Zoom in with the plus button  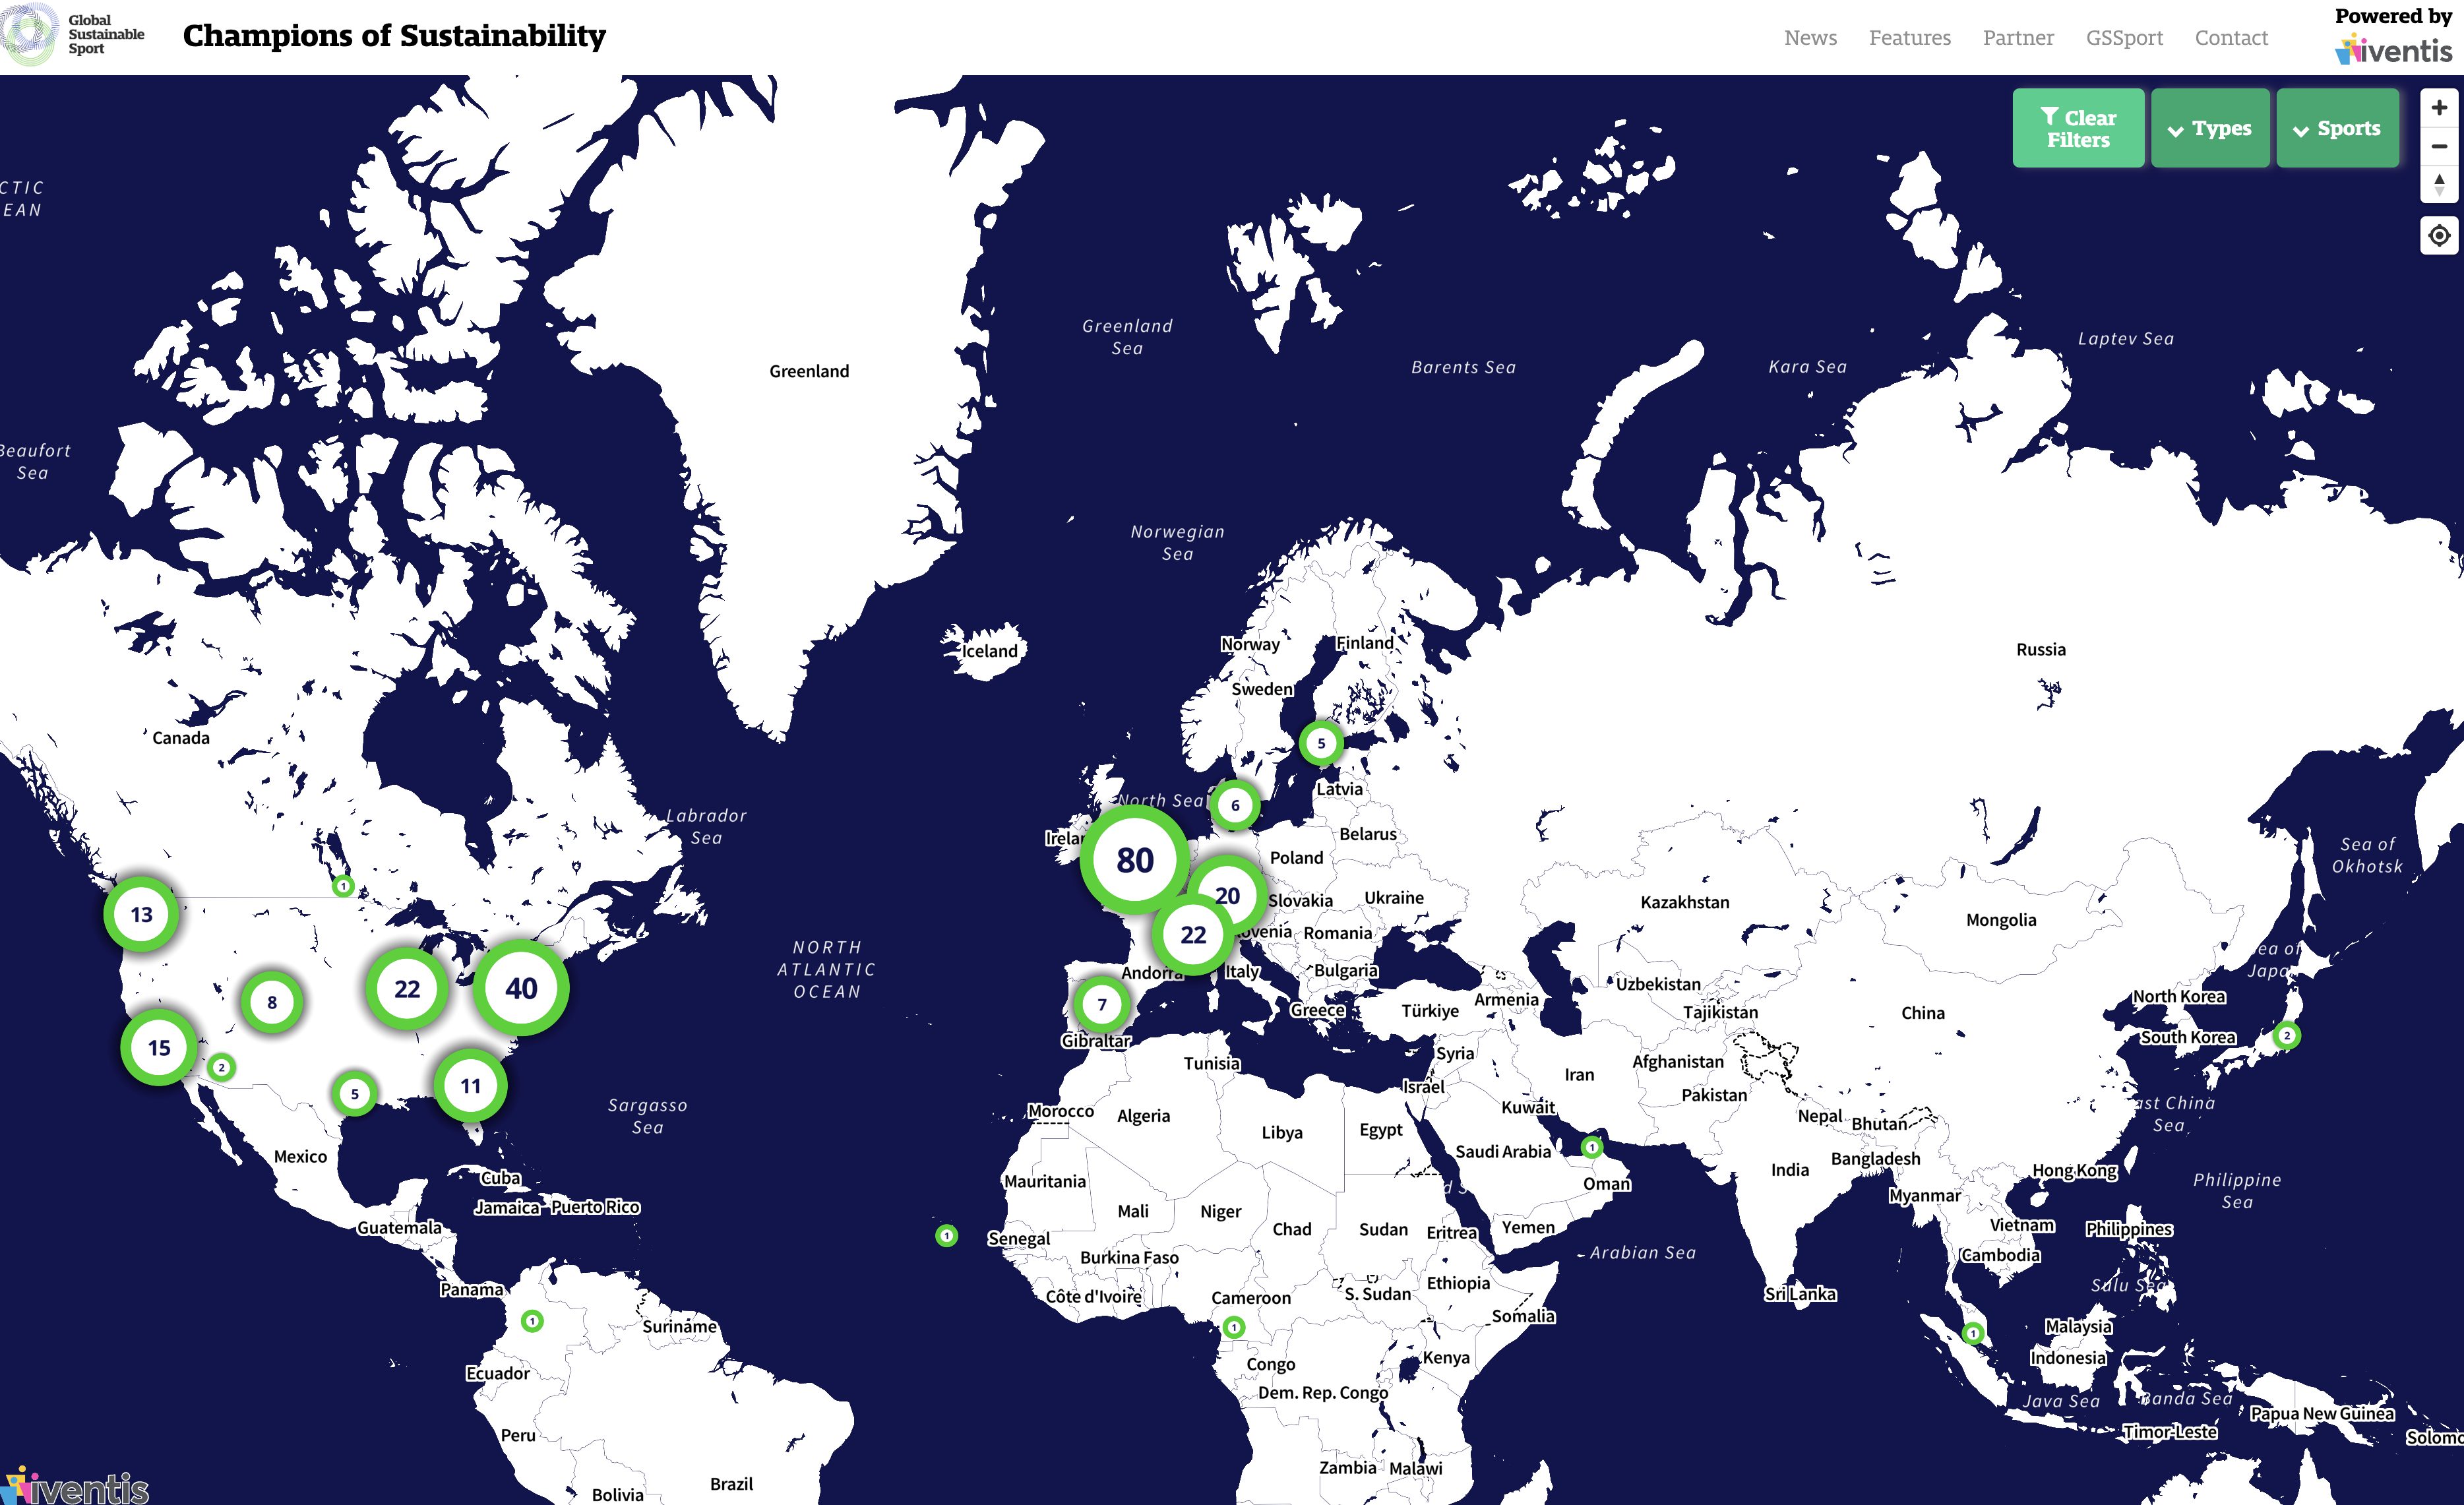2438,108
